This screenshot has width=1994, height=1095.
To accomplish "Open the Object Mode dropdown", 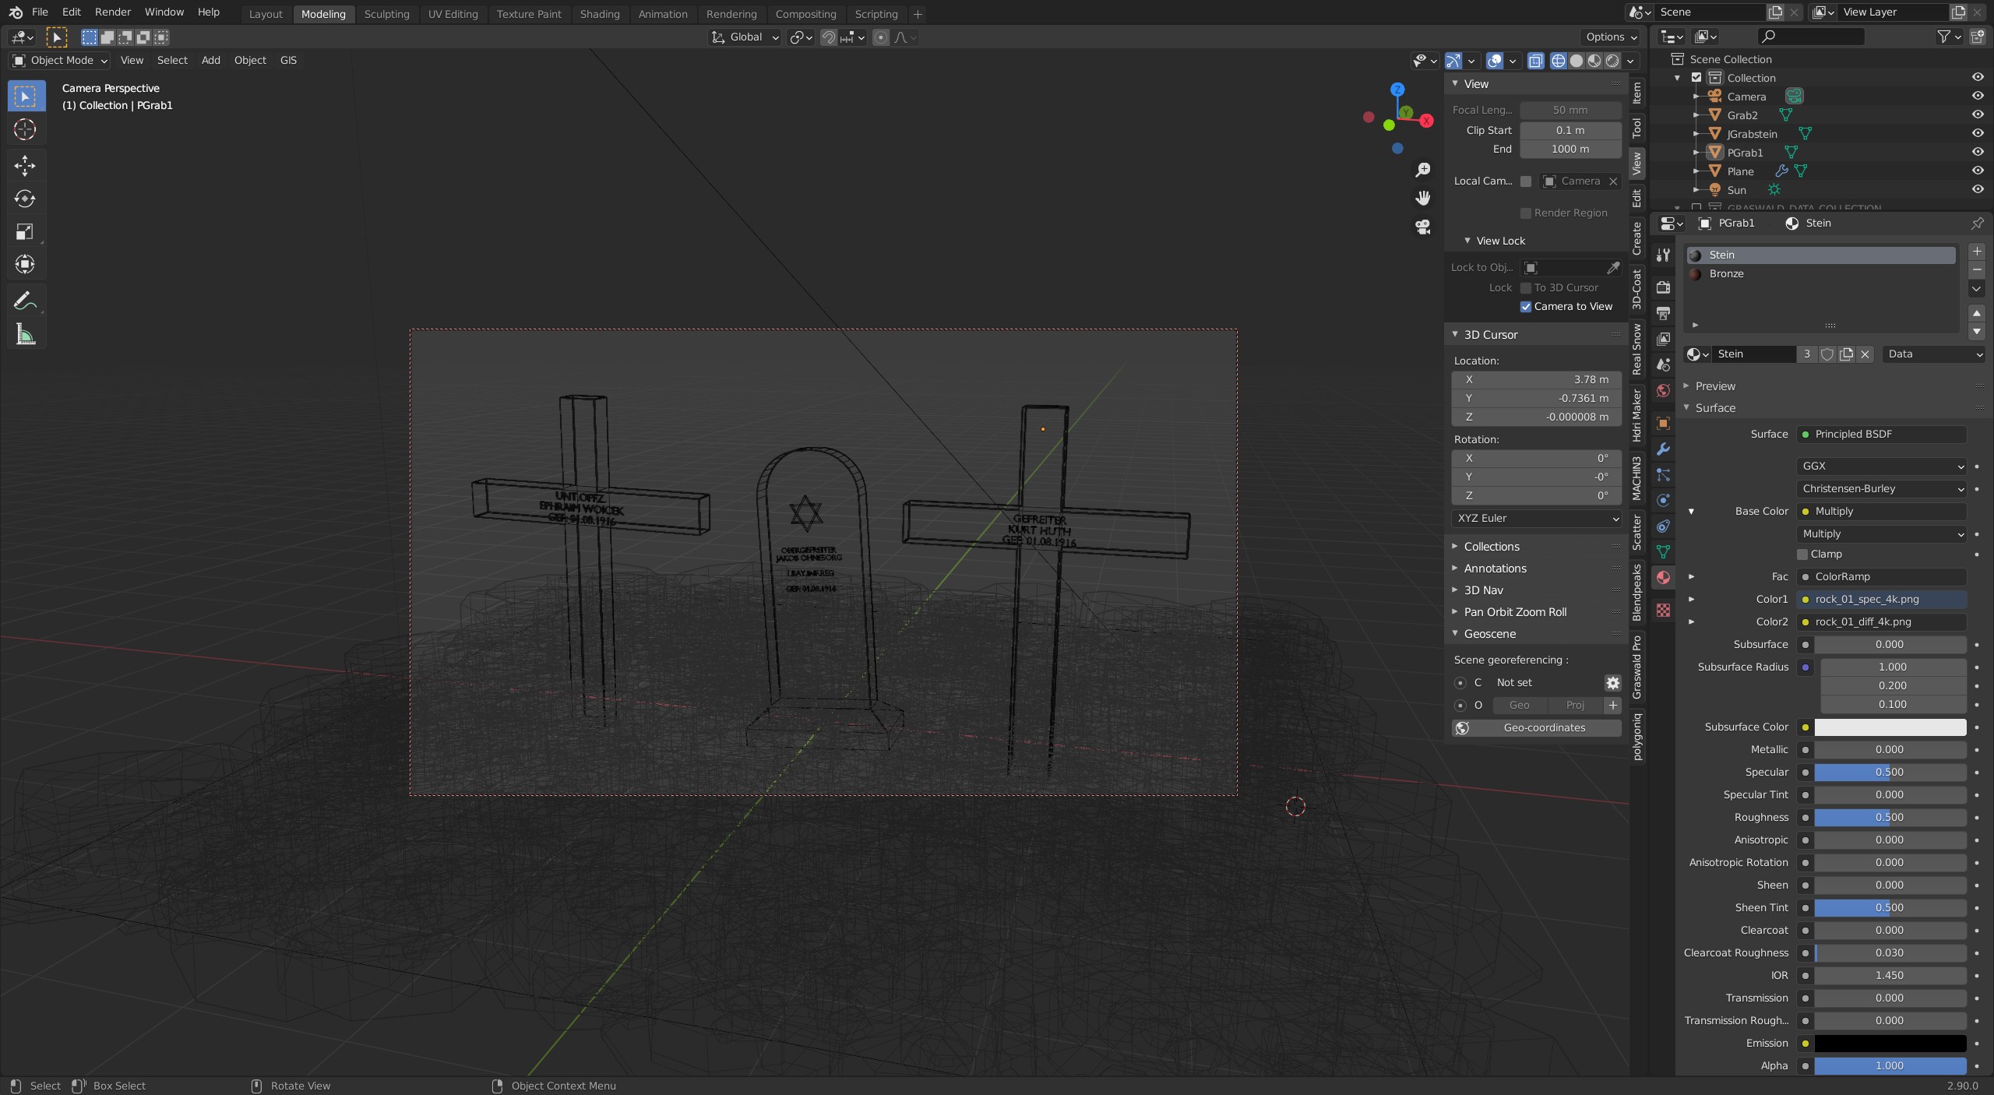I will 61,60.
